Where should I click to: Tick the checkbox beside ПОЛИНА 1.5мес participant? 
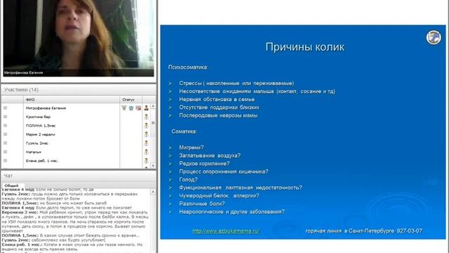5,125
